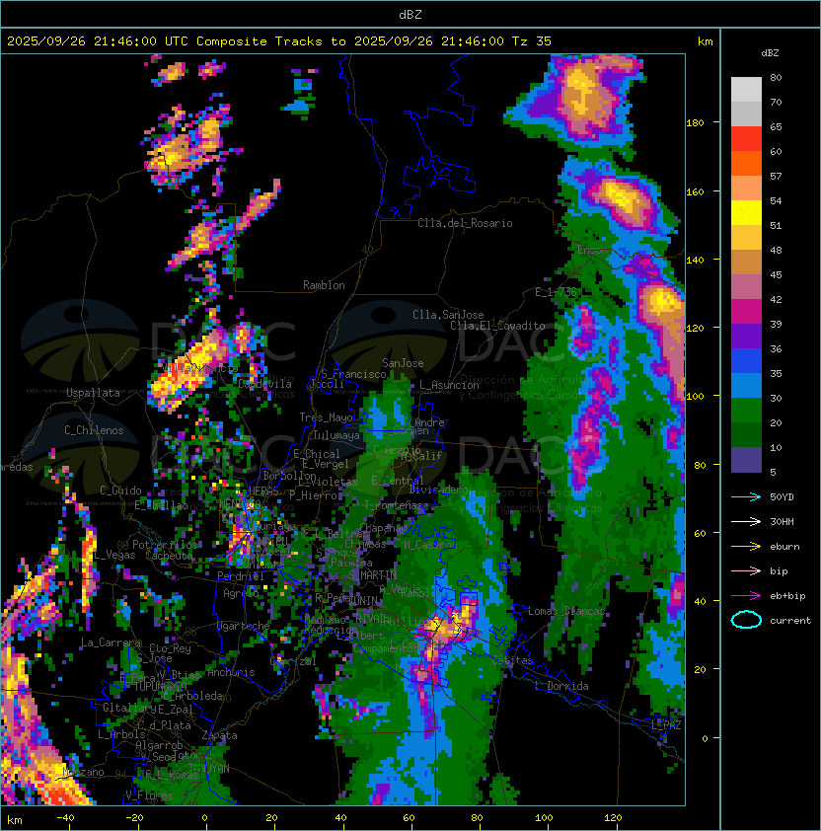Click the yellow eburn arrow in the legend
The image size is (821, 831).
pos(746,547)
